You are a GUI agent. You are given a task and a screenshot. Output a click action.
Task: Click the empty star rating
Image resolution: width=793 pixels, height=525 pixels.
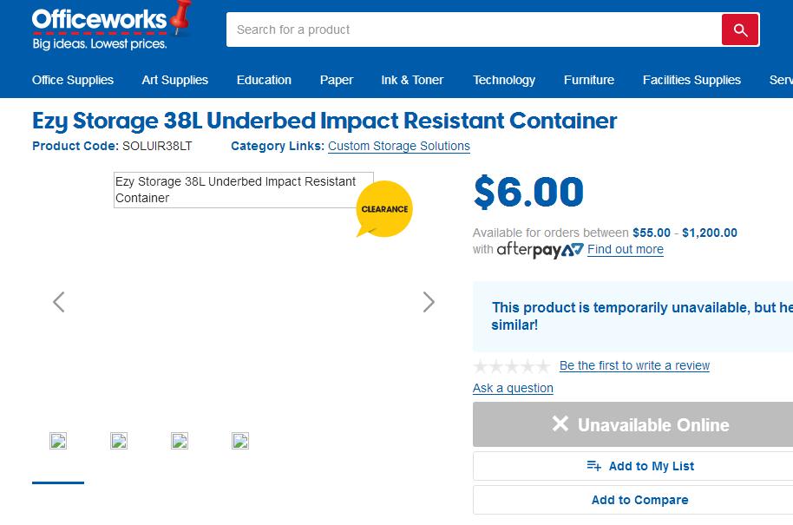click(512, 365)
